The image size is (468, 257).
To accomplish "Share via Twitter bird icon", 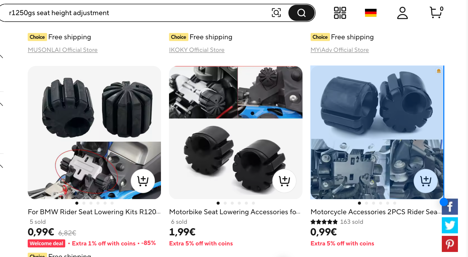I will (450, 225).
